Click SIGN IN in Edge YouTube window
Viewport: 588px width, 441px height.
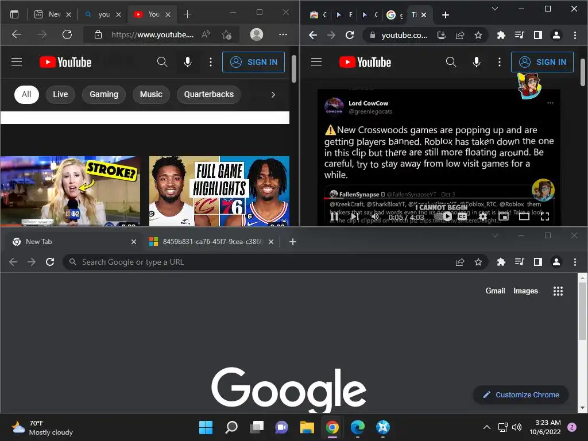(x=253, y=62)
